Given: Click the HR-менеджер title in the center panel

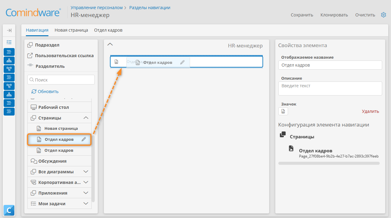Looking at the screenshot, I should (x=245, y=46).
